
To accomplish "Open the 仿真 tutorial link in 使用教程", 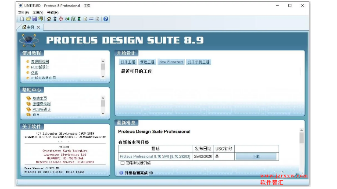I will (x=34, y=73).
